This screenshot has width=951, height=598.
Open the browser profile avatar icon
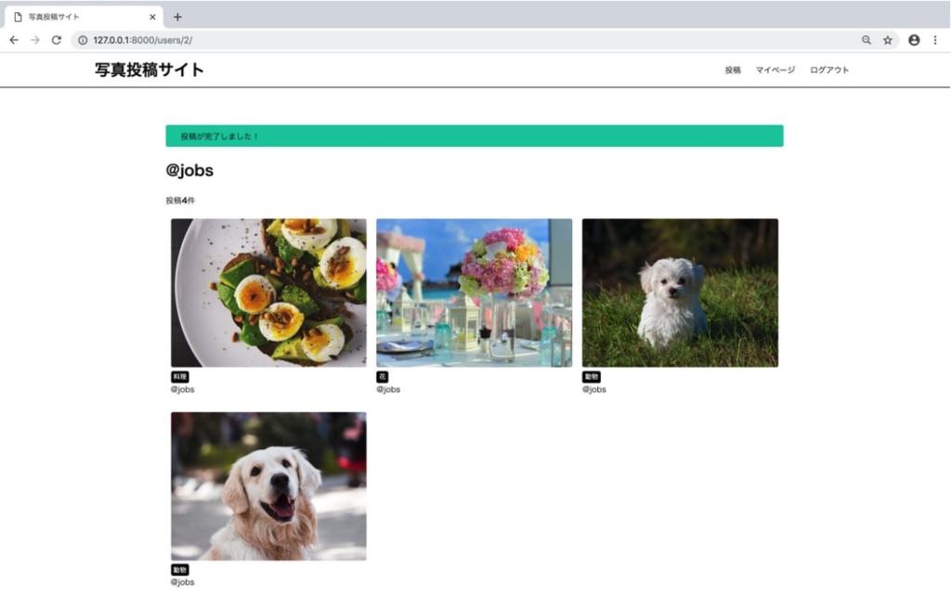coord(914,40)
